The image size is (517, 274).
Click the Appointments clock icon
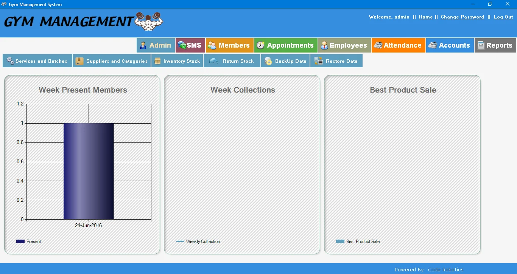click(x=260, y=45)
